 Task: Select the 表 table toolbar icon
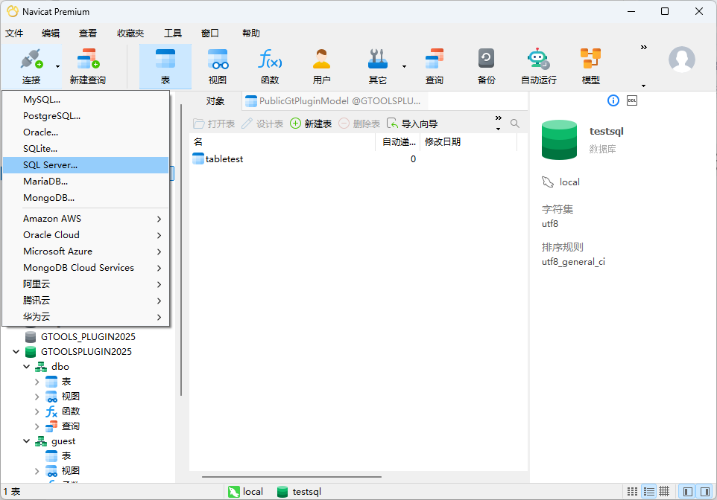pyautogui.click(x=165, y=67)
